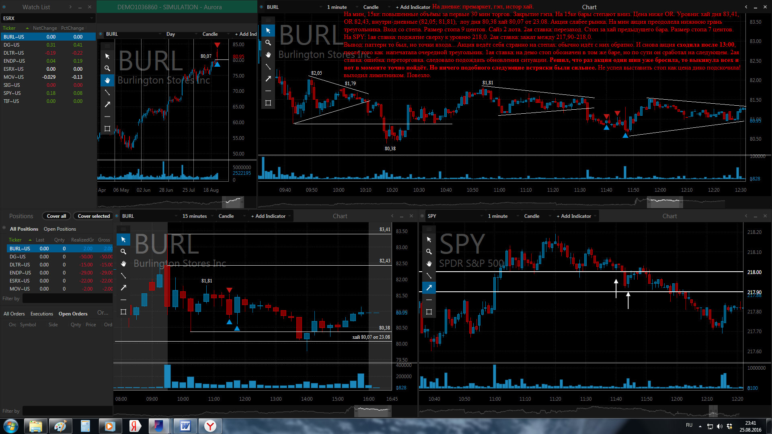Image resolution: width=772 pixels, height=434 pixels.
Task: Click Filter by field under Positions table
Action: (x=67, y=299)
